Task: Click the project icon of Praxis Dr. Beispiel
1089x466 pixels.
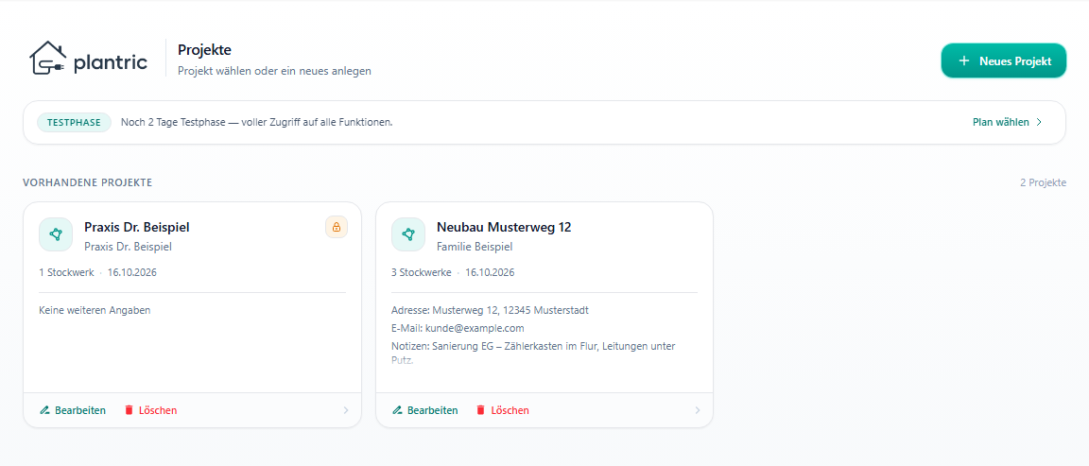Action: point(57,234)
